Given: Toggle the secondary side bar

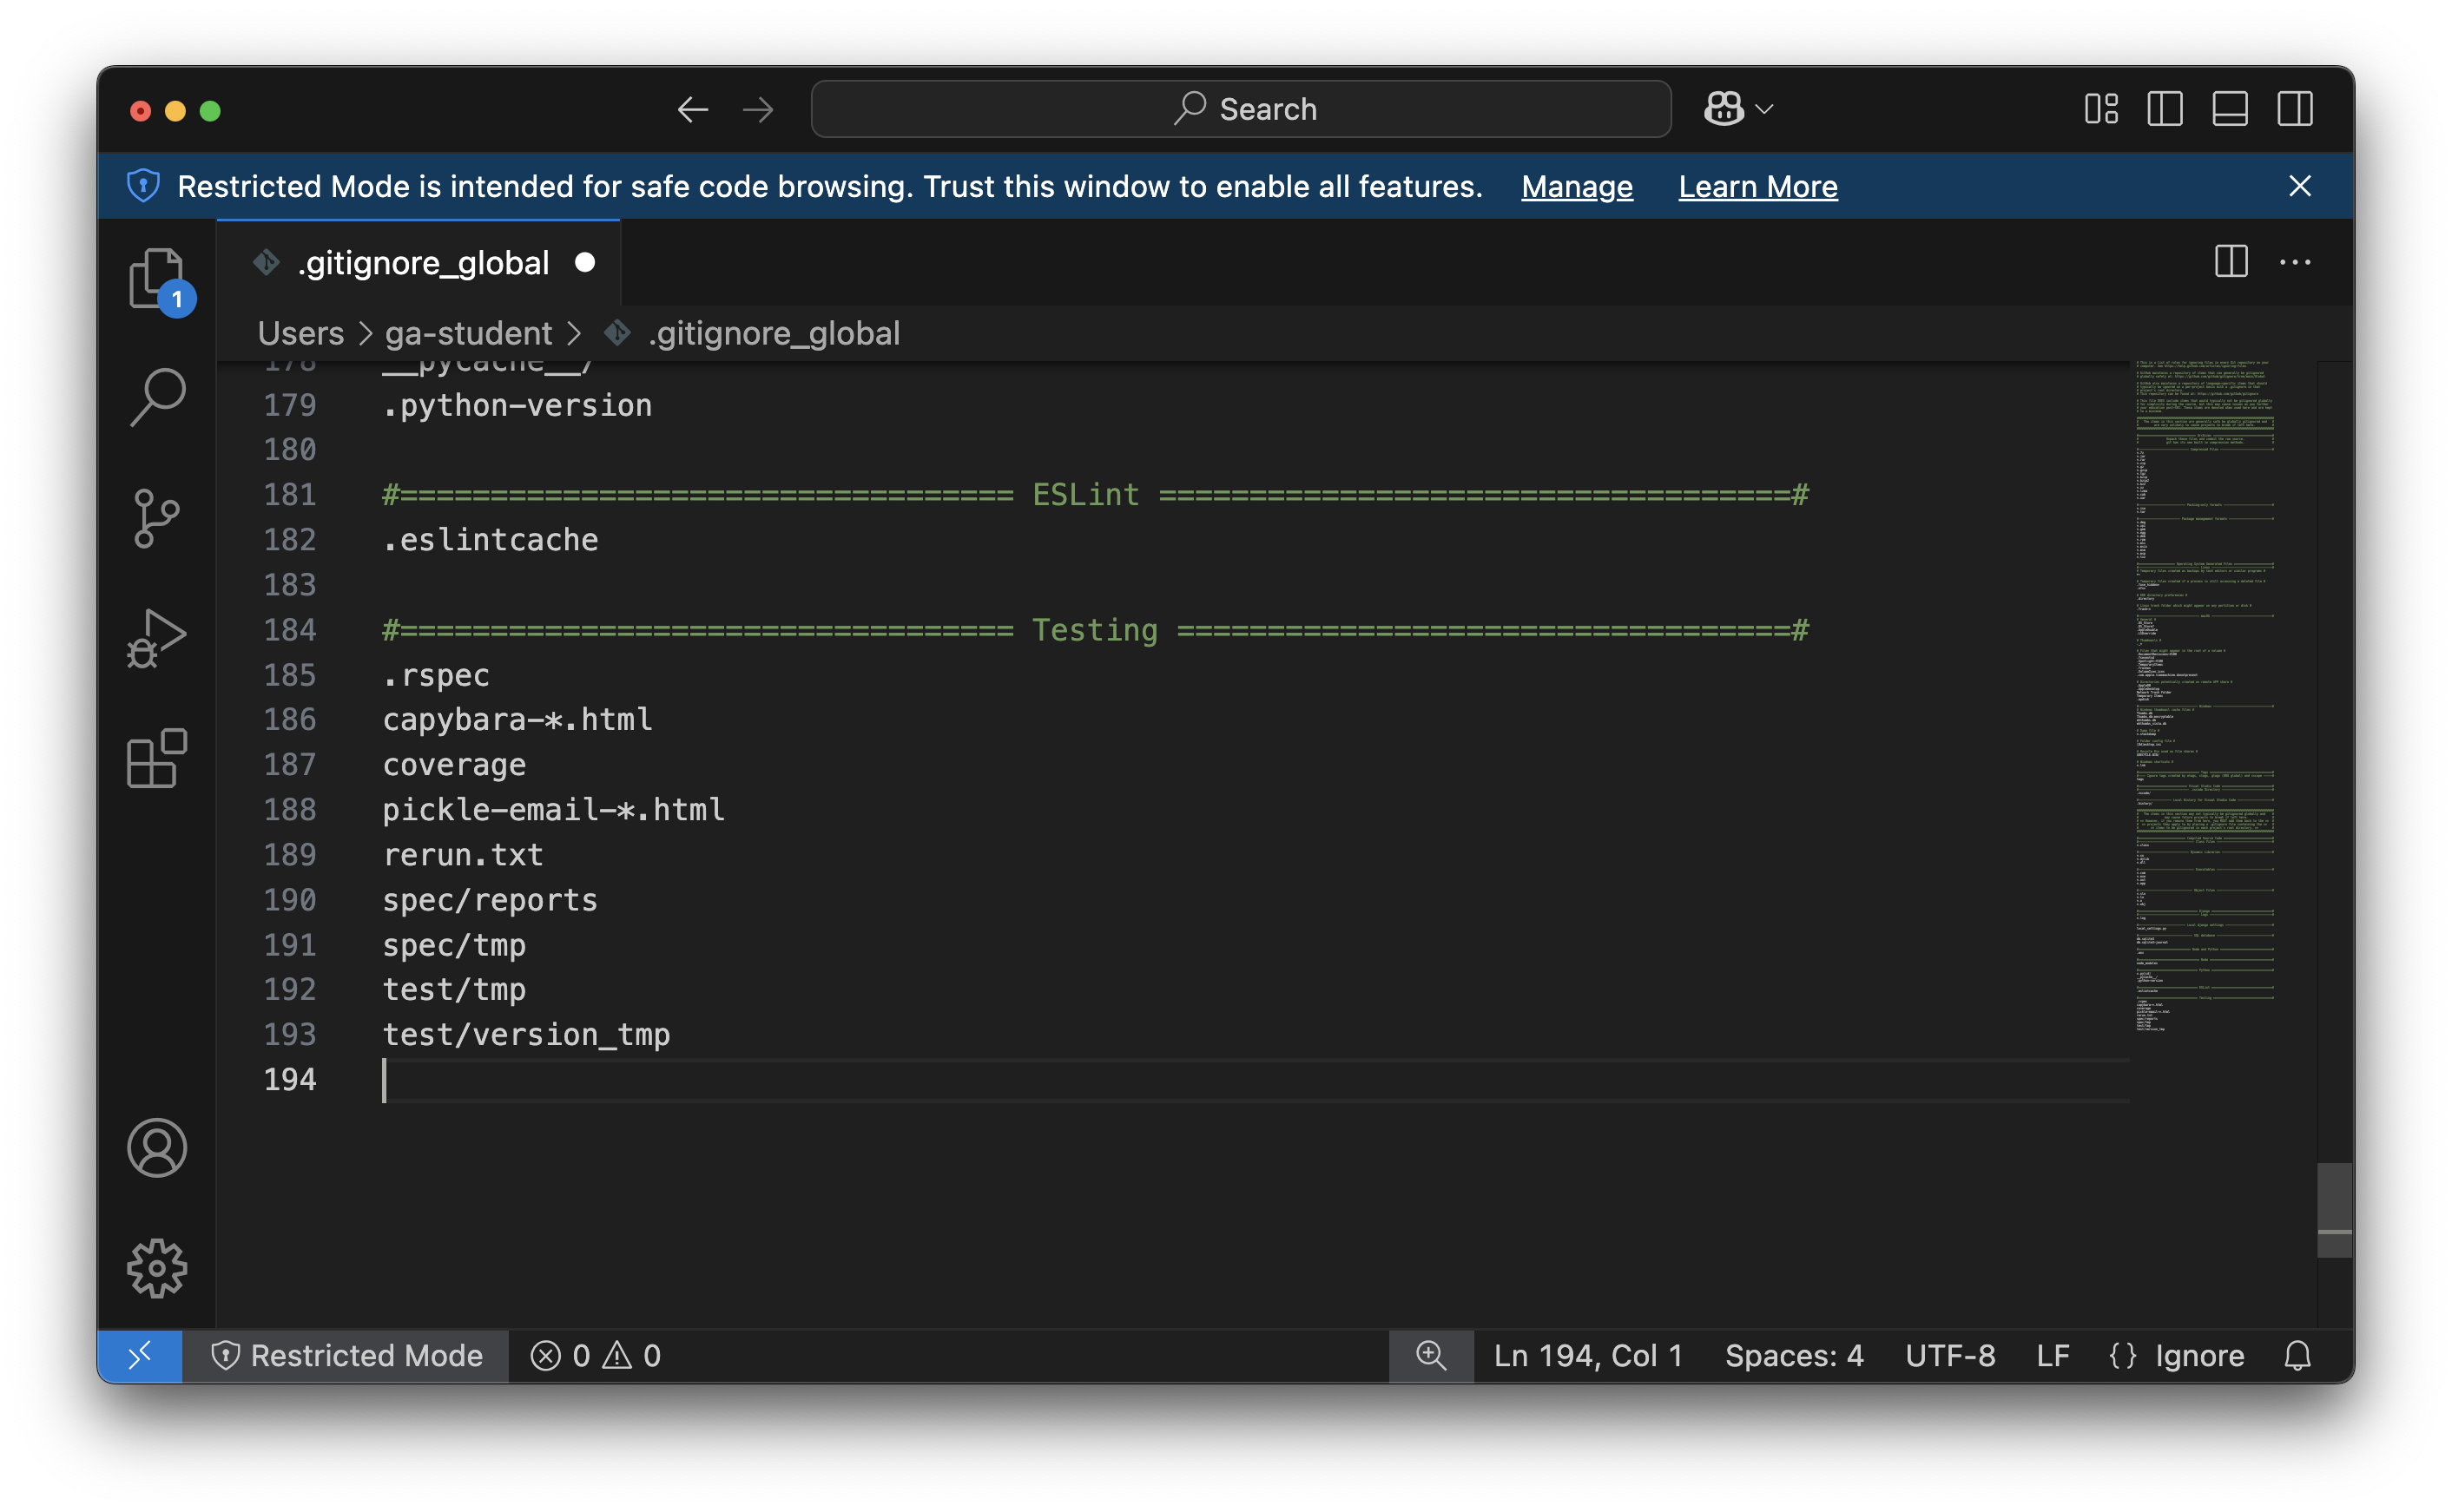Looking at the screenshot, I should point(2295,109).
